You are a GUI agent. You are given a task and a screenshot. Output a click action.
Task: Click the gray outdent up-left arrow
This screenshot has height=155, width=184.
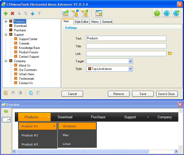click(26, 13)
